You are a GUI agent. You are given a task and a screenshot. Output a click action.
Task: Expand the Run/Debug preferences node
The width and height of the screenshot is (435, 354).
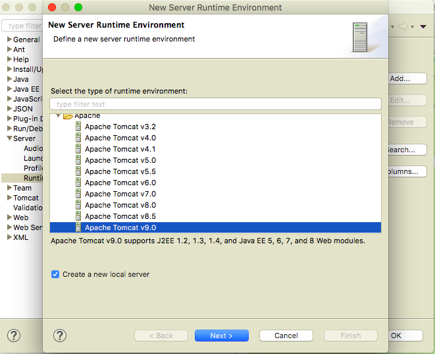tap(9, 129)
